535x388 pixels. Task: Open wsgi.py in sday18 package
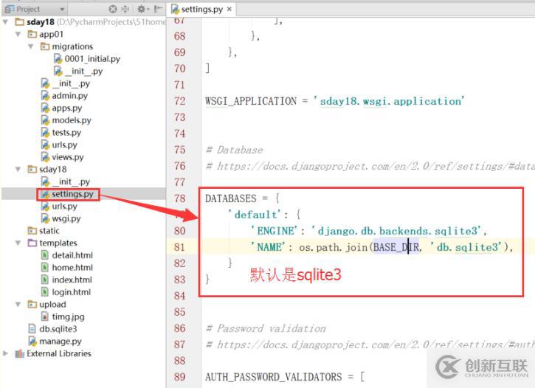66,218
